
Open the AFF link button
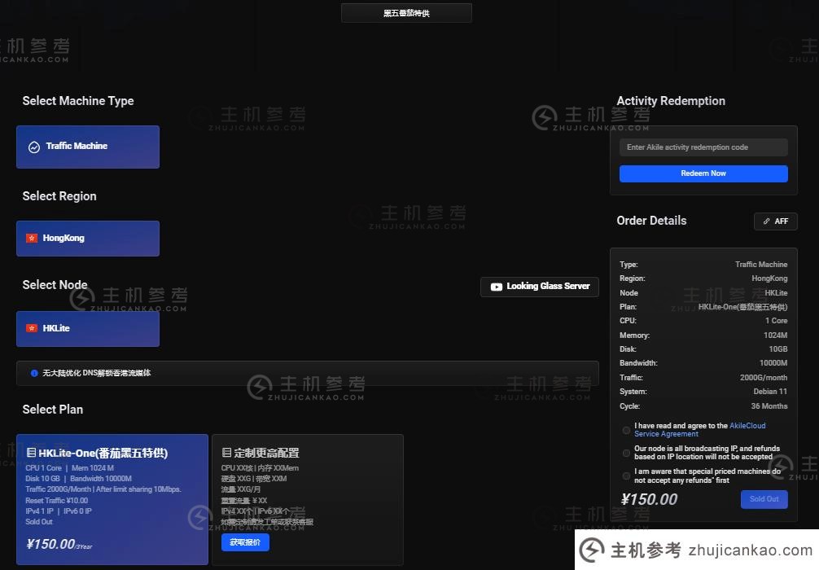click(776, 221)
